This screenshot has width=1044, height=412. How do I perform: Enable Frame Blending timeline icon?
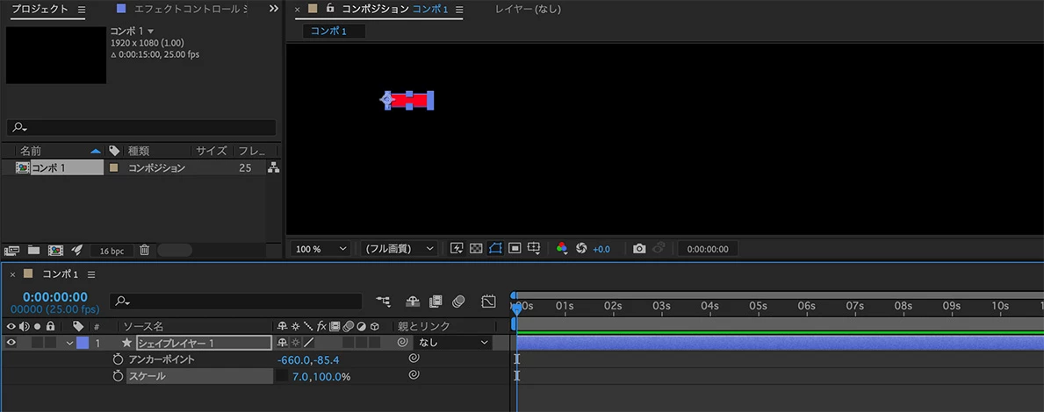(x=436, y=302)
